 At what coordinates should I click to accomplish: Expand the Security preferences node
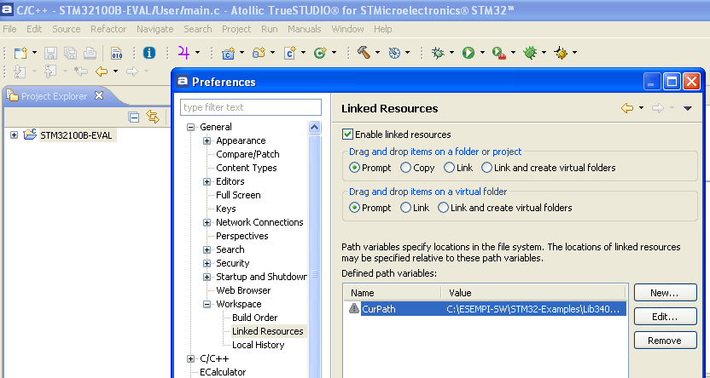[x=207, y=263]
